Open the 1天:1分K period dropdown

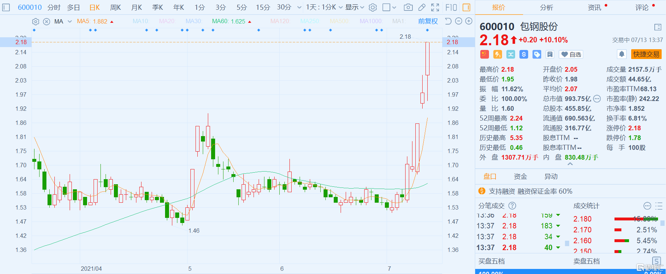point(324,7)
